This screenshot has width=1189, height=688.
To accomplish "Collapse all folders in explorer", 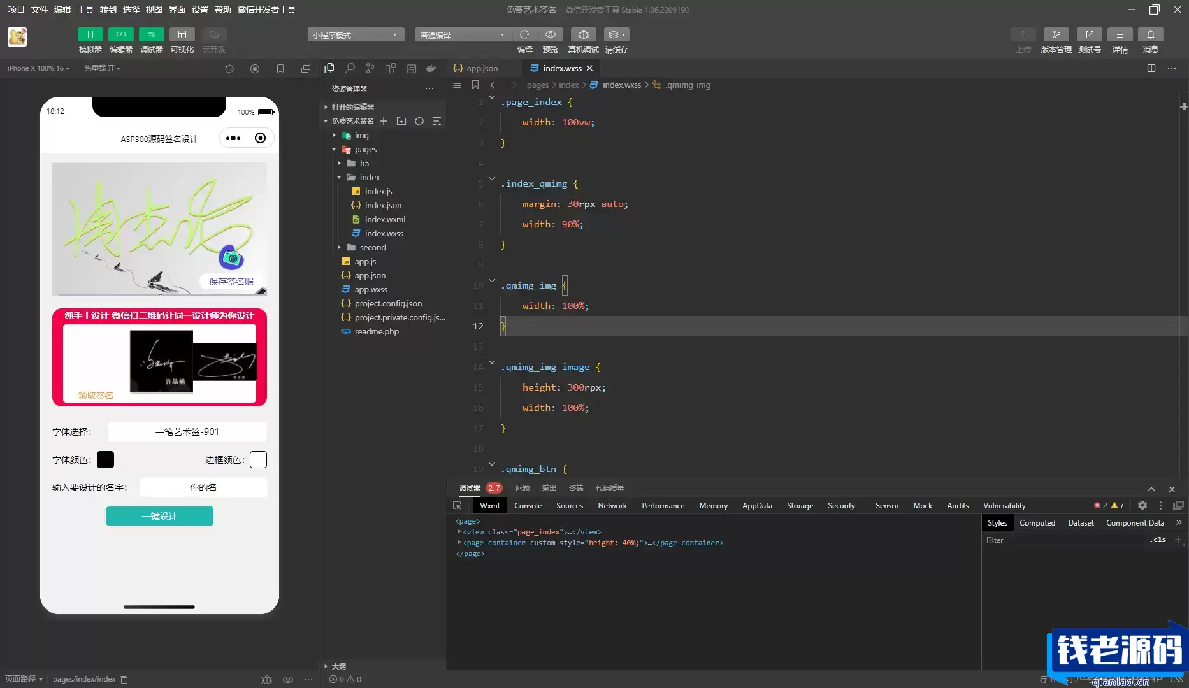I will tap(437, 121).
